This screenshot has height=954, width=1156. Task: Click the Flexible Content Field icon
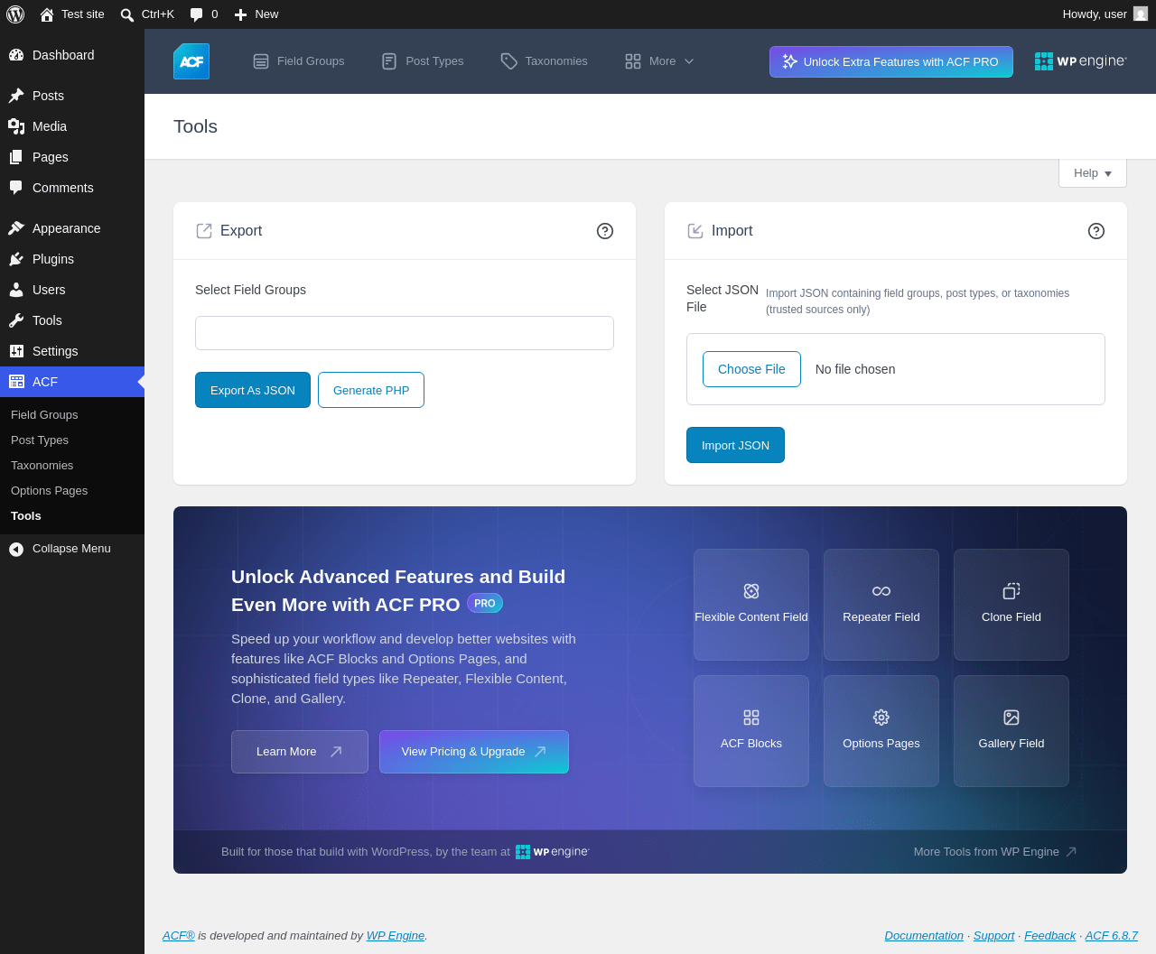click(751, 591)
